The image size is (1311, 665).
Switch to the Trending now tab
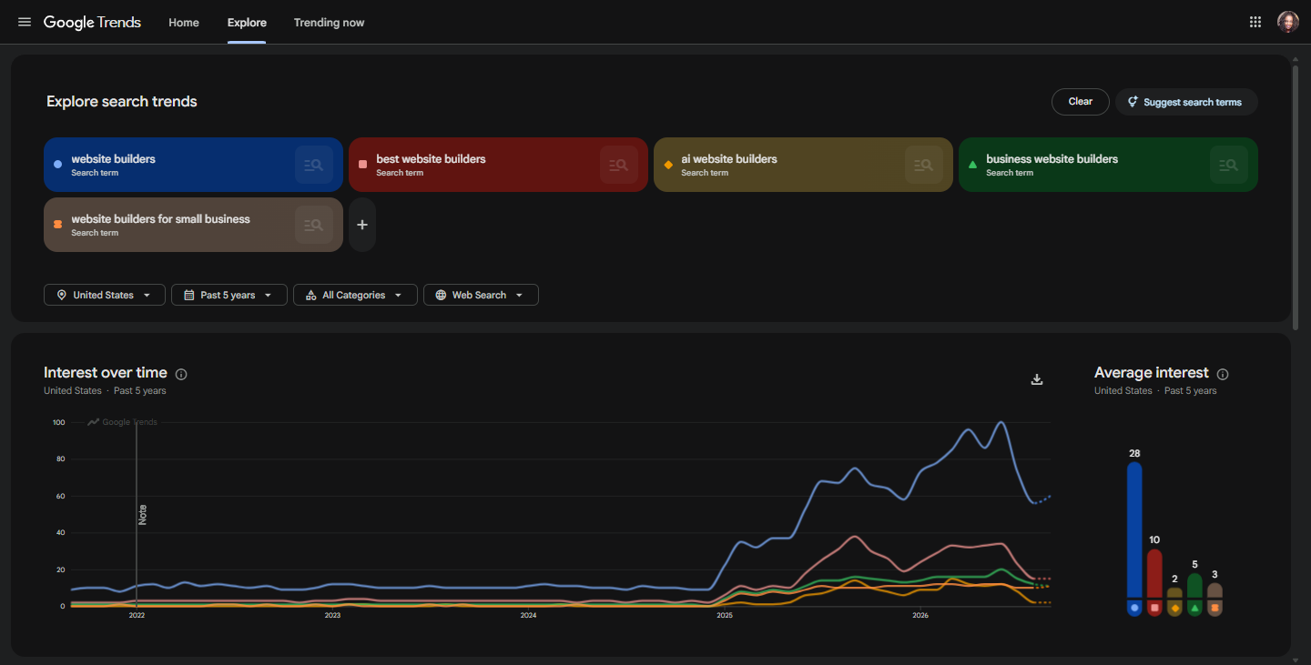[x=329, y=23]
